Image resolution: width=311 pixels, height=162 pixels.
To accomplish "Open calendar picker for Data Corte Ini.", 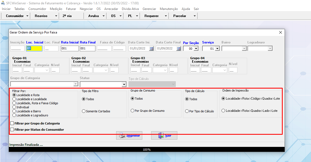I will point(151,49).
